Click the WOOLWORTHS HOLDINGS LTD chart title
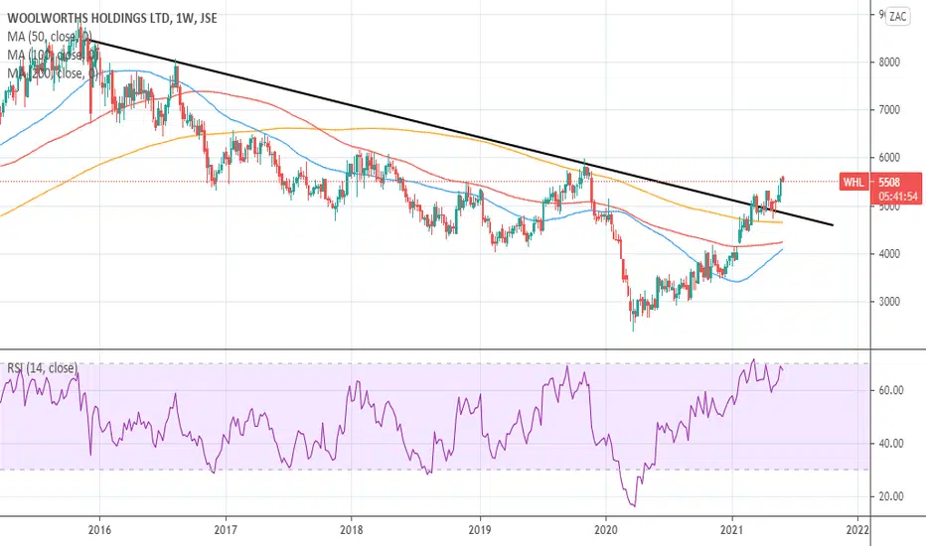The width and height of the screenshot is (926, 546). point(112,18)
